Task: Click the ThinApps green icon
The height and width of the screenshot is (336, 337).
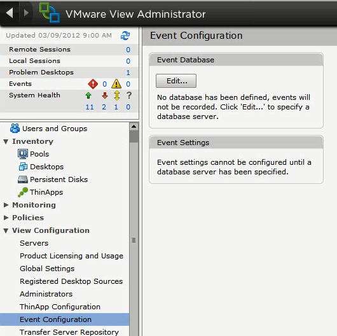Action: pos(23,192)
